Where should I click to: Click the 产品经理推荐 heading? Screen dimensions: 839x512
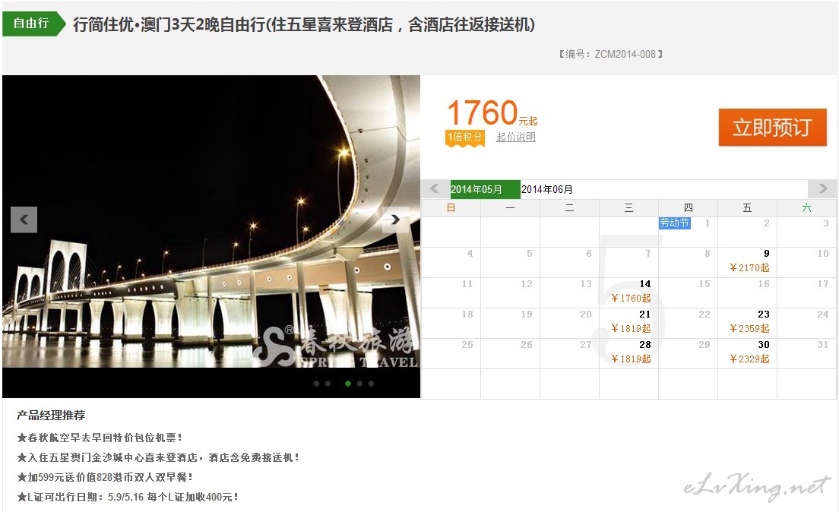(x=51, y=416)
